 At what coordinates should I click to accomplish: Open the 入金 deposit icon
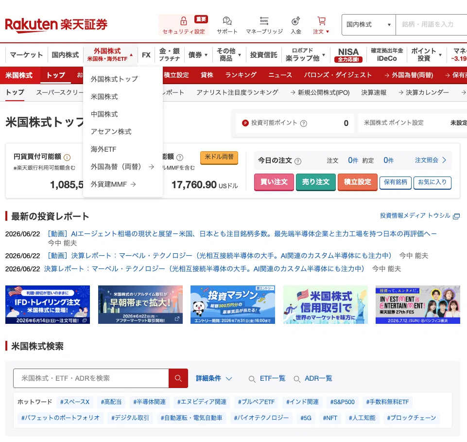pyautogui.click(x=295, y=21)
